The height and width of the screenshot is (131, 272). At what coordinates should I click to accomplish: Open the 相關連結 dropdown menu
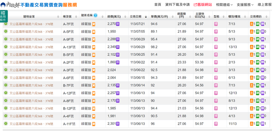pyautogui.click(x=224, y=5)
